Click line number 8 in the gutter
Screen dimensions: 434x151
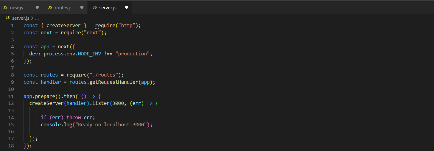(13, 75)
